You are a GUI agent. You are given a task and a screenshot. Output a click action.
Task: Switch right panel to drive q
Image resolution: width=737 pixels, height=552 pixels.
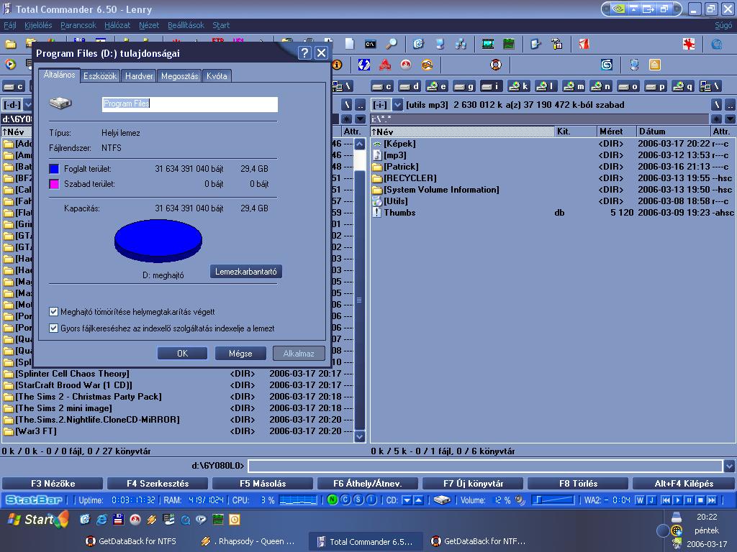[683, 86]
